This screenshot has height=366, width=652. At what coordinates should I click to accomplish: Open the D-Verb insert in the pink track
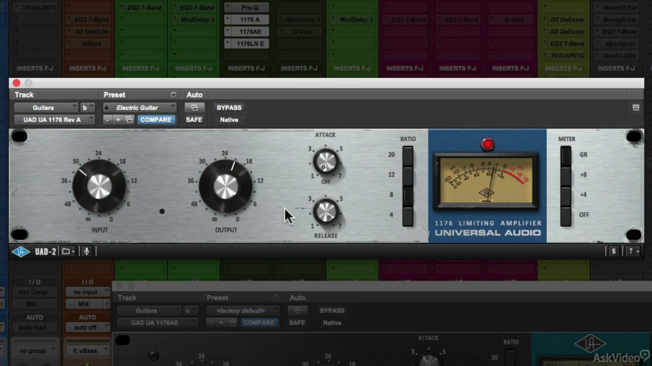511,20
